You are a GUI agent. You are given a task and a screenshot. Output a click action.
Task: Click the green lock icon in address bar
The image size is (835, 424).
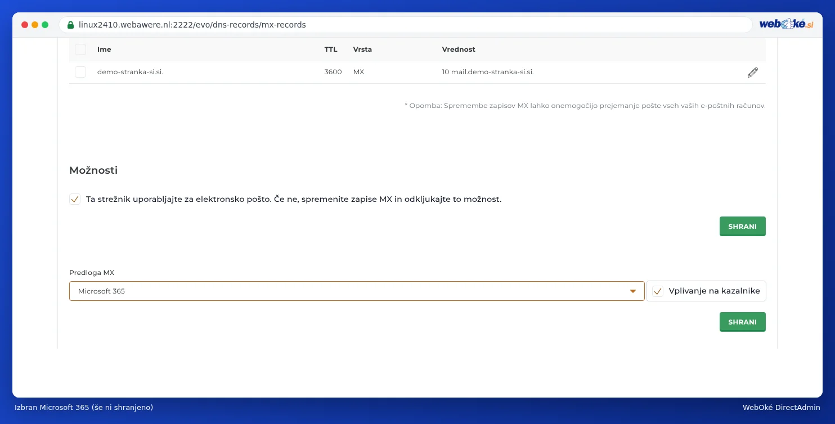70,25
